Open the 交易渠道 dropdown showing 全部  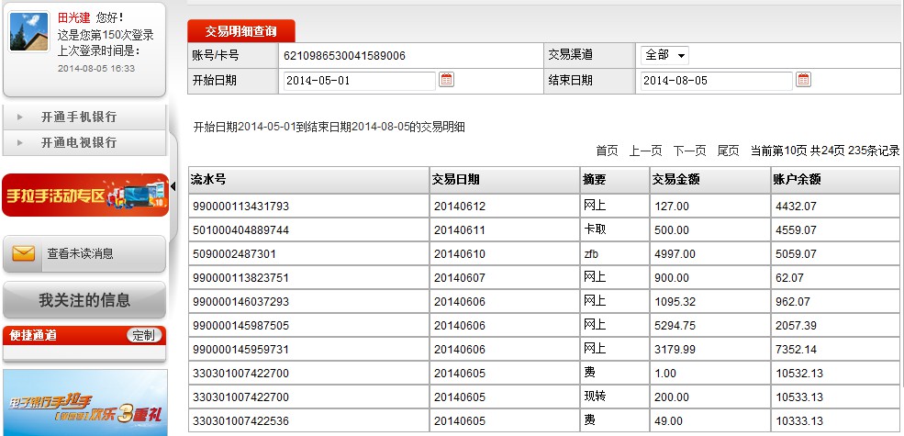665,55
